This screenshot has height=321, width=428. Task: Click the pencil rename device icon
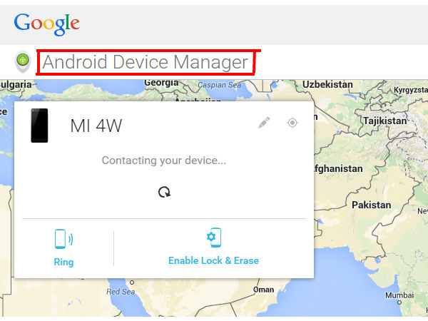click(264, 123)
